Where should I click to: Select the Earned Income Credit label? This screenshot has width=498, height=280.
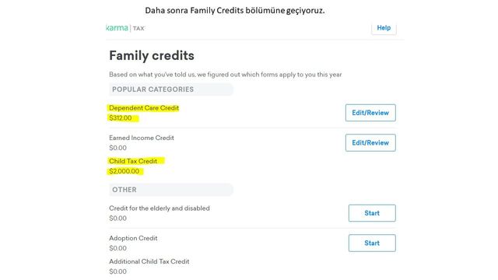[x=142, y=138]
